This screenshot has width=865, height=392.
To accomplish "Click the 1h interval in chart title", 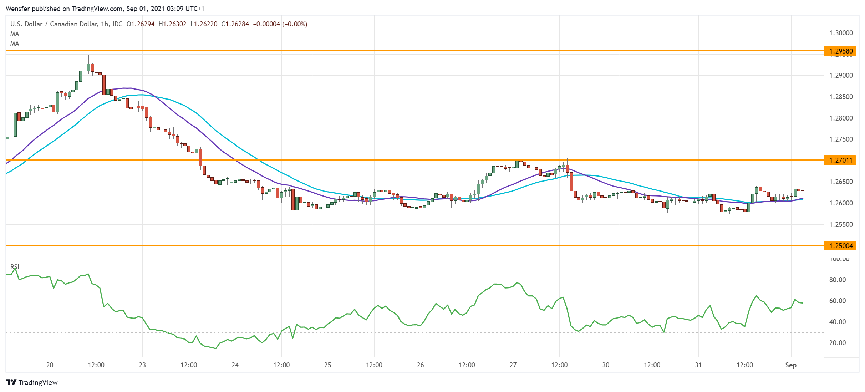I will [105, 24].
